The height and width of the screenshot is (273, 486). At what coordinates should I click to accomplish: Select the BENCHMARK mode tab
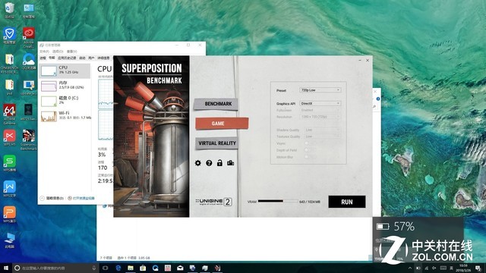click(216, 104)
